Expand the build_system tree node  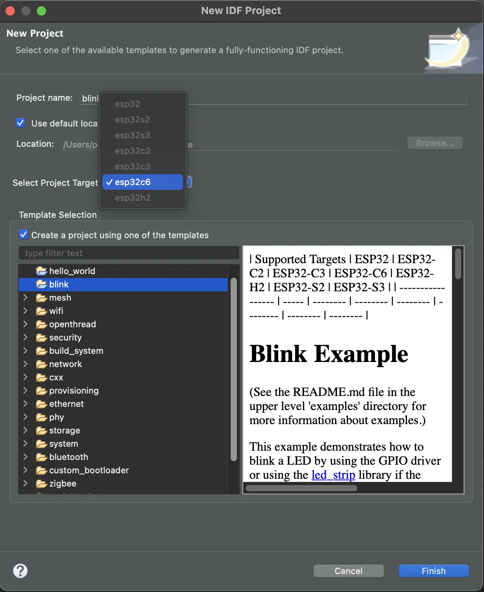[x=25, y=351]
